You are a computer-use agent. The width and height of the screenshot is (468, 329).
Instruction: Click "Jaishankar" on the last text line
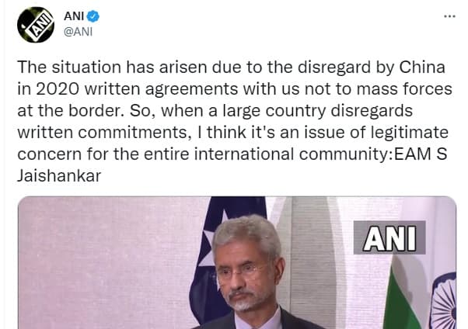tap(59, 176)
